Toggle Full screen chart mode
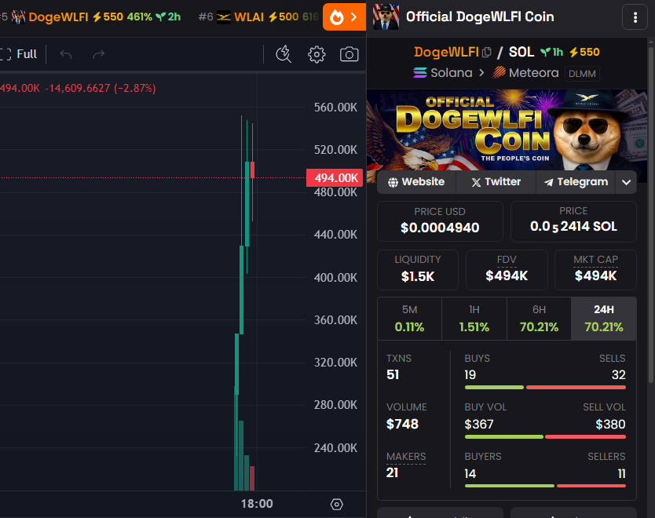Image resolution: width=655 pixels, height=518 pixels. 19,54
